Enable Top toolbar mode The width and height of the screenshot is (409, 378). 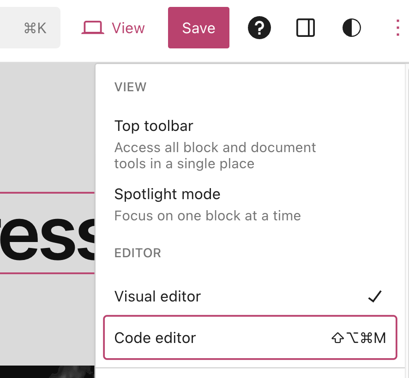click(154, 126)
